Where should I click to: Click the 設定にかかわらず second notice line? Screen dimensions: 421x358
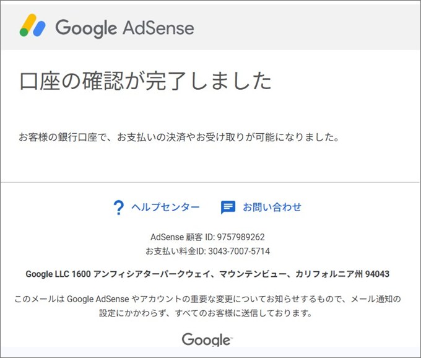[206, 313]
